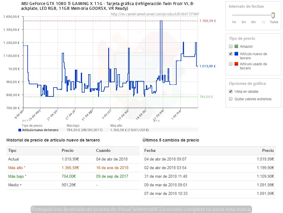The width and height of the screenshot is (283, 213).
Task: Click the 'Últimos 5 cambios de precio' heading
Action: pyautogui.click(x=171, y=140)
